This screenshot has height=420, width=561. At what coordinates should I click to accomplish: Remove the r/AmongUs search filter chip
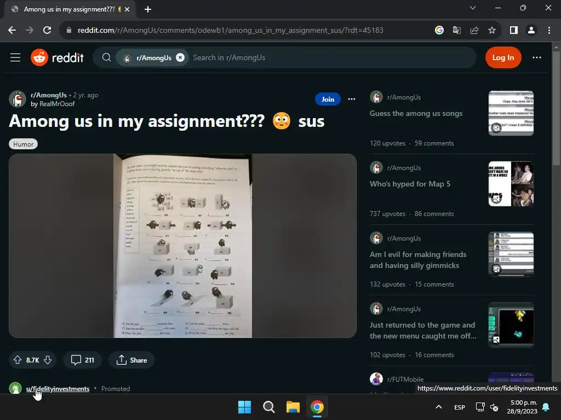tap(180, 57)
